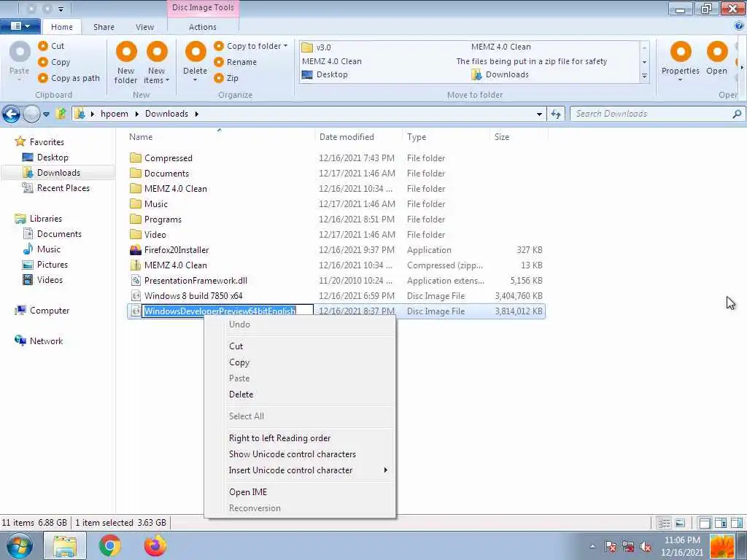Click the Rename ribbon icon

(219, 62)
